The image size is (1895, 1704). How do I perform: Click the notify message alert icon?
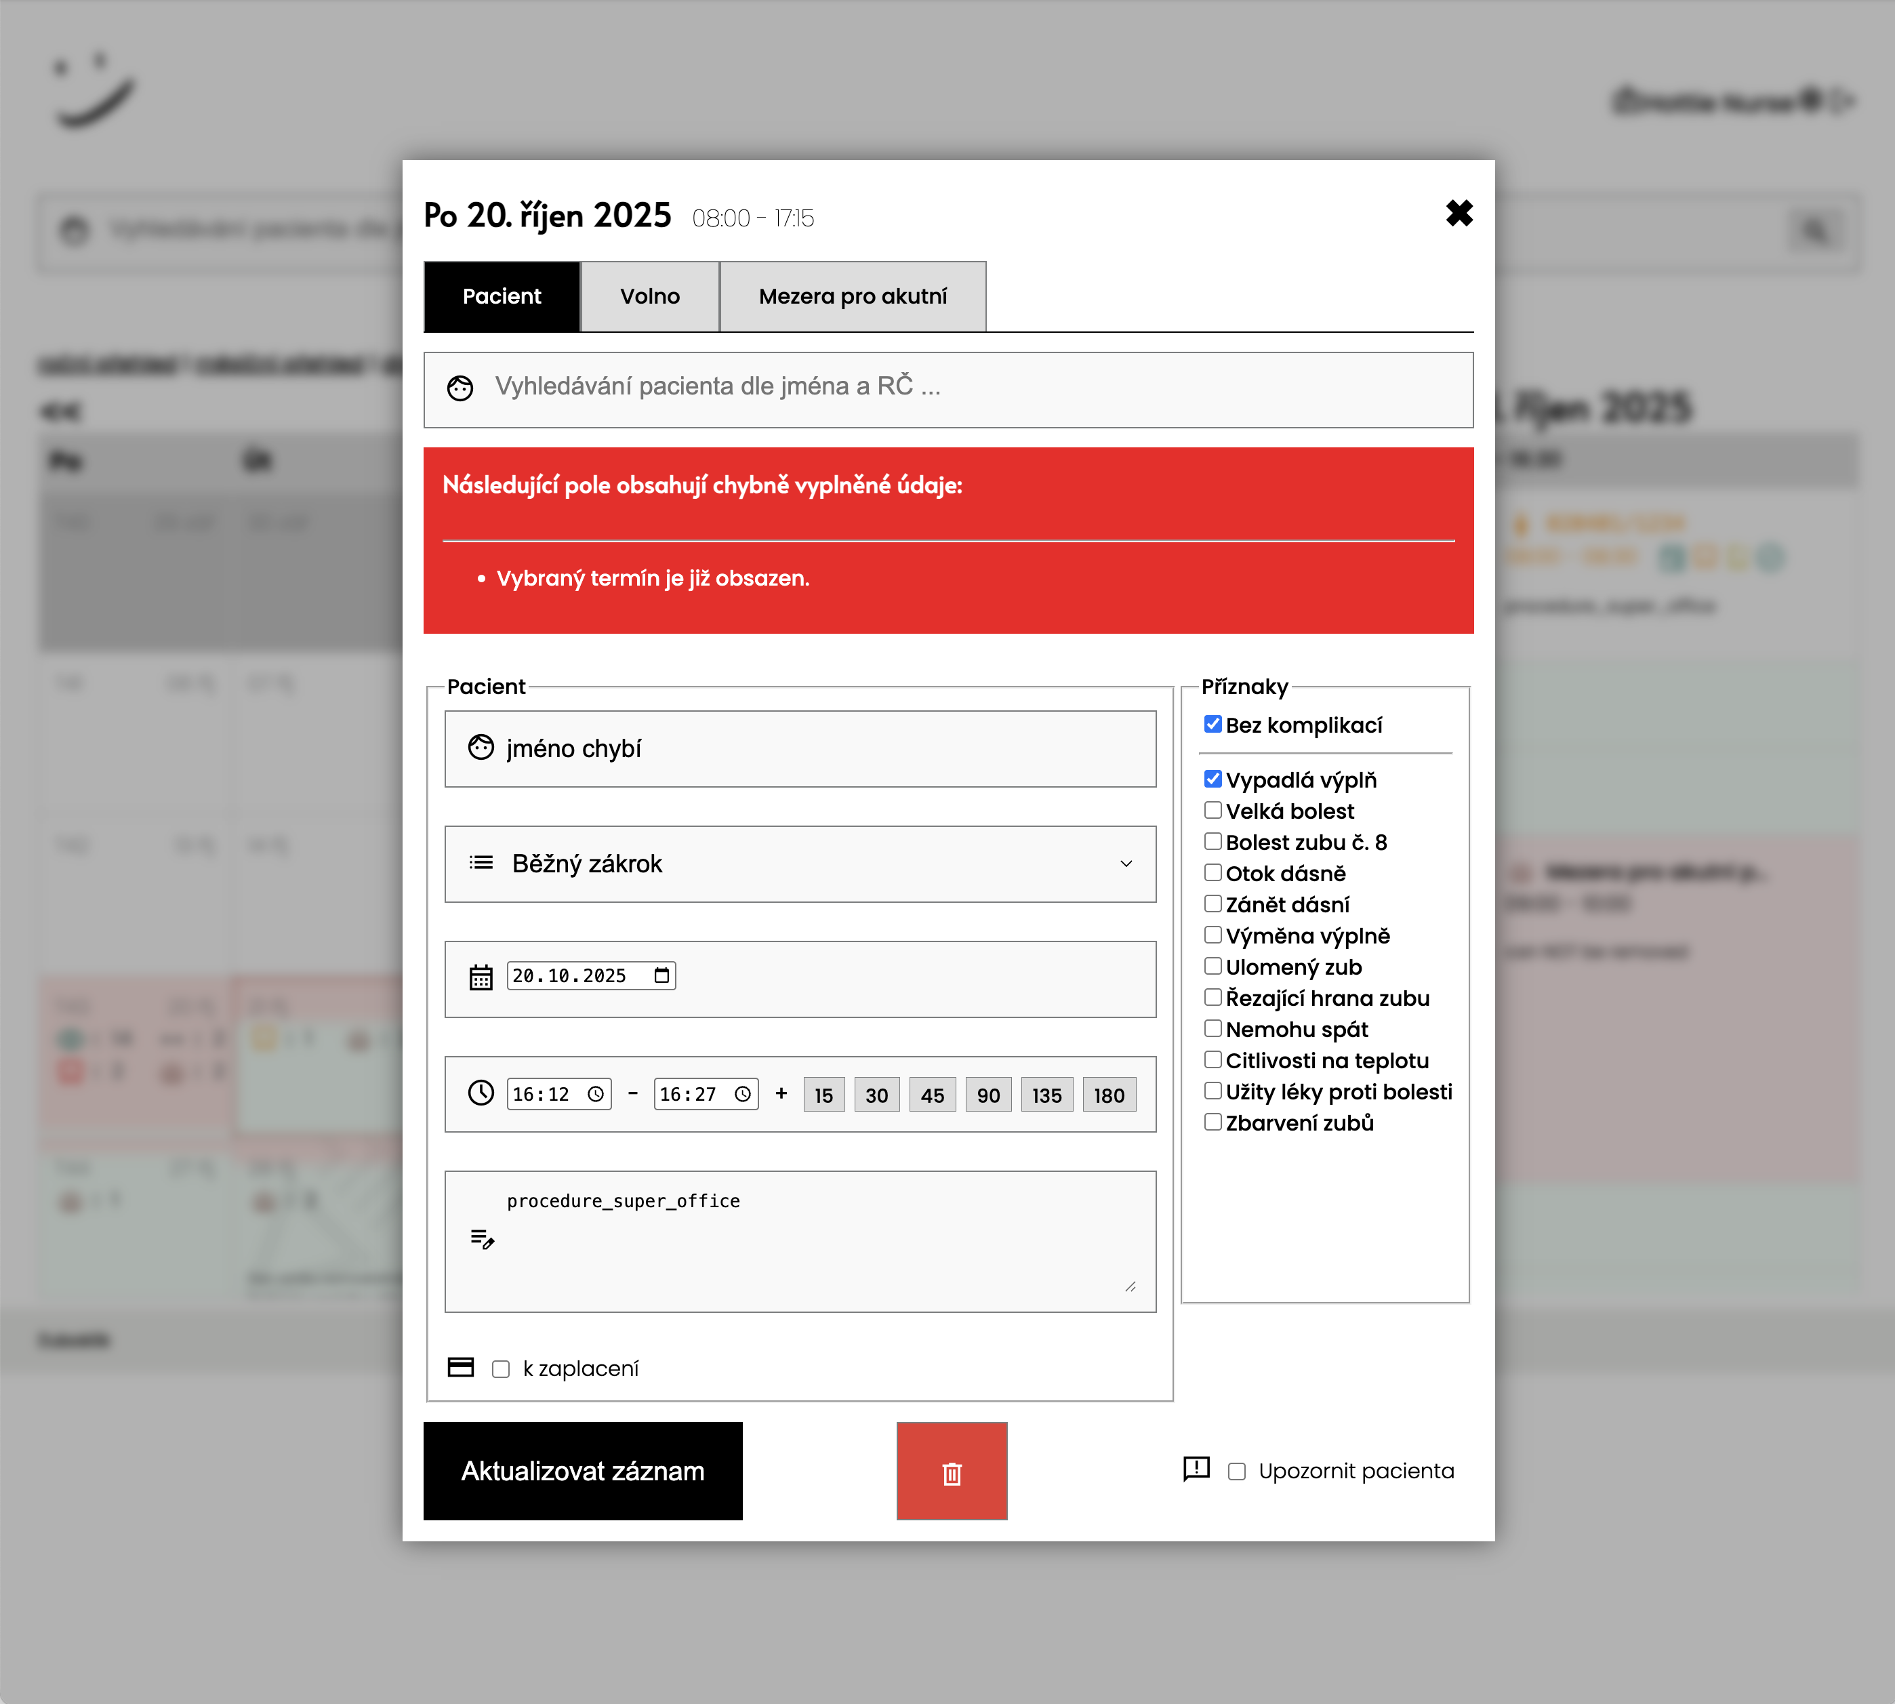(1196, 1468)
